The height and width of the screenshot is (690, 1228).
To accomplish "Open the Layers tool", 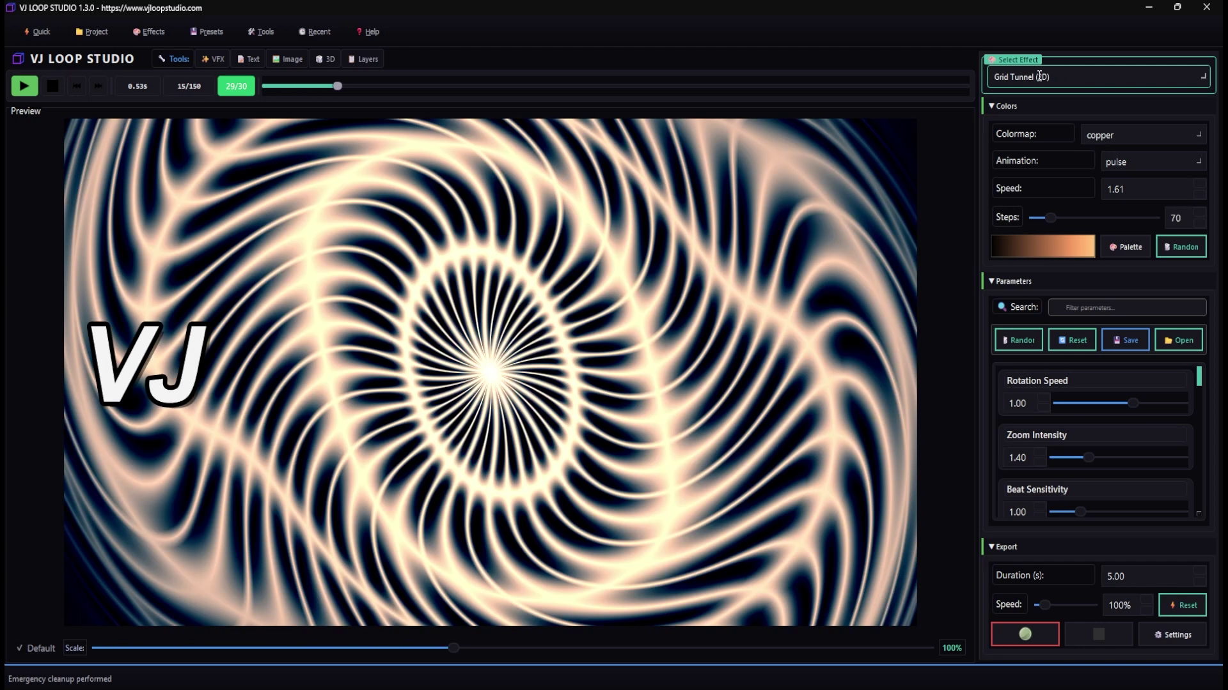I will [x=363, y=59].
